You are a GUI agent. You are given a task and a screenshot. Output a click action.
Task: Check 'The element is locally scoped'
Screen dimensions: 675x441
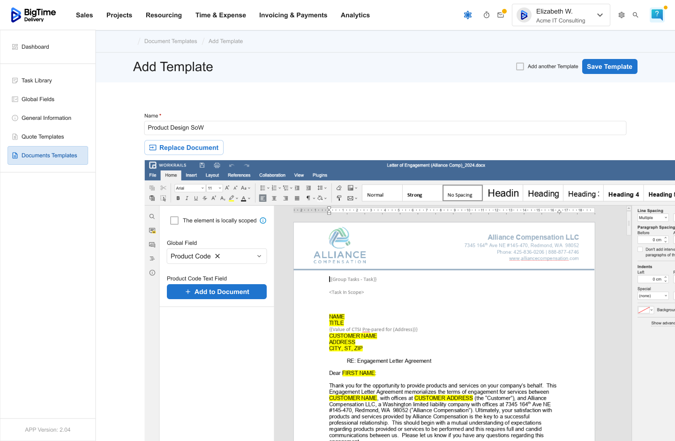(x=174, y=220)
